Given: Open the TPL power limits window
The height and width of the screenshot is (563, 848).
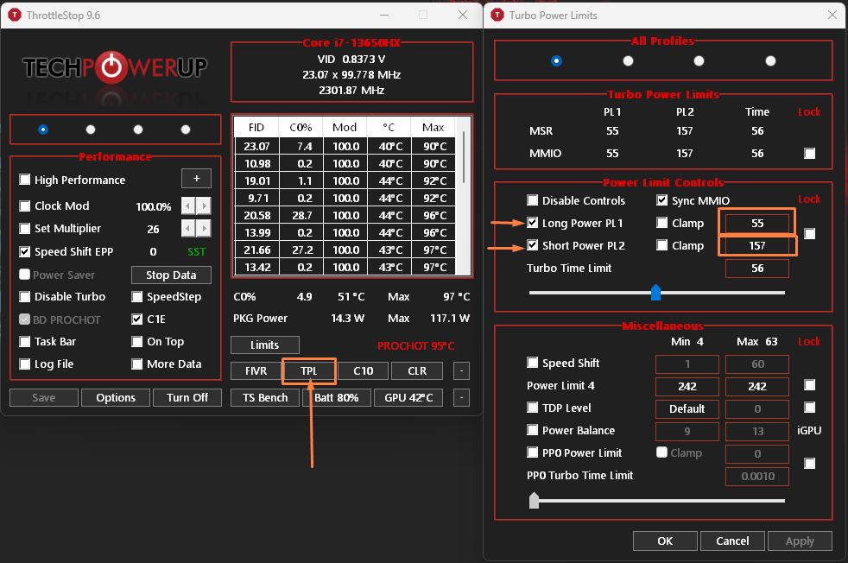Looking at the screenshot, I should (309, 371).
